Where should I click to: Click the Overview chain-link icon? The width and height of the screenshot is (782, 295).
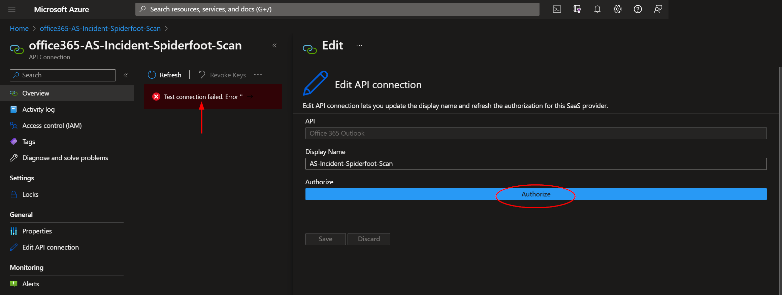tap(13, 93)
